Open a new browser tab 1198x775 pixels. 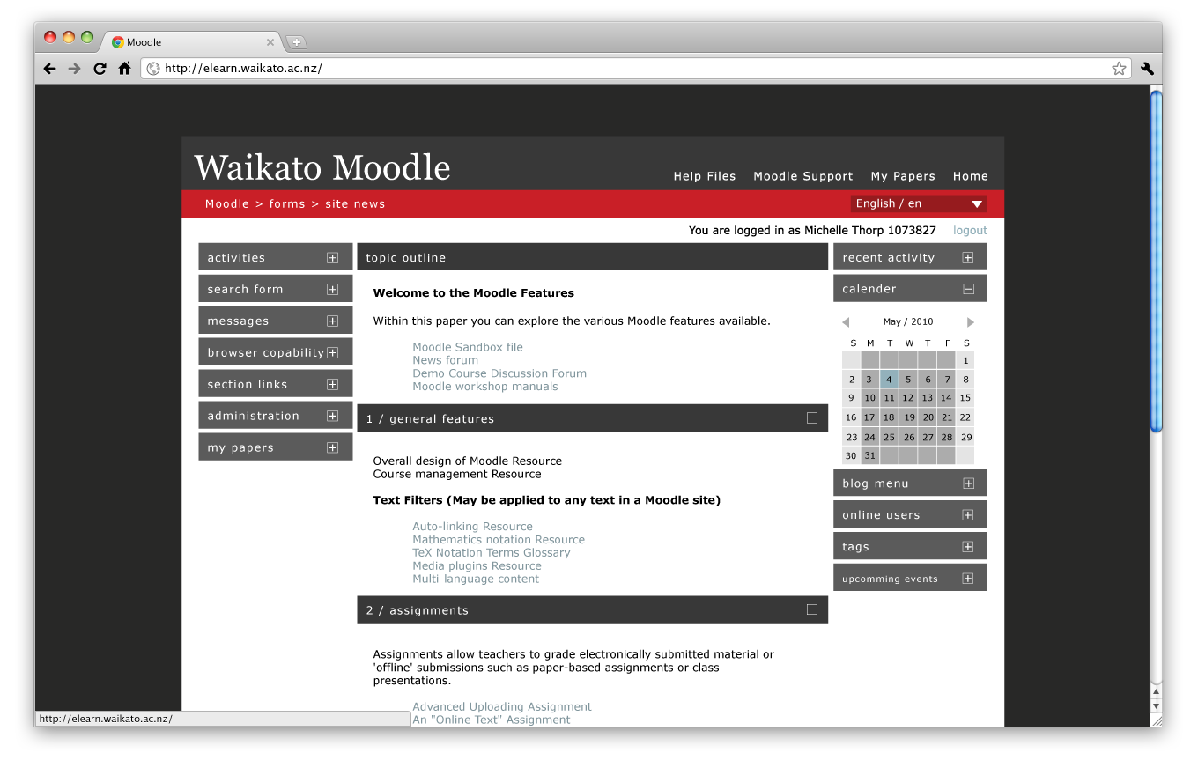tap(297, 42)
